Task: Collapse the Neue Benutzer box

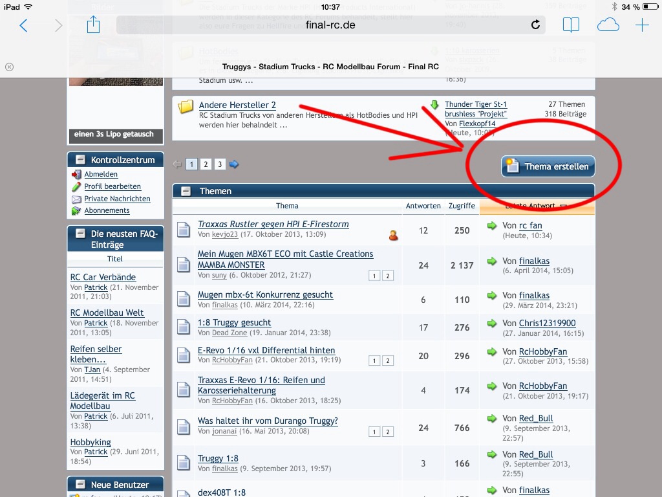Action: click(80, 485)
